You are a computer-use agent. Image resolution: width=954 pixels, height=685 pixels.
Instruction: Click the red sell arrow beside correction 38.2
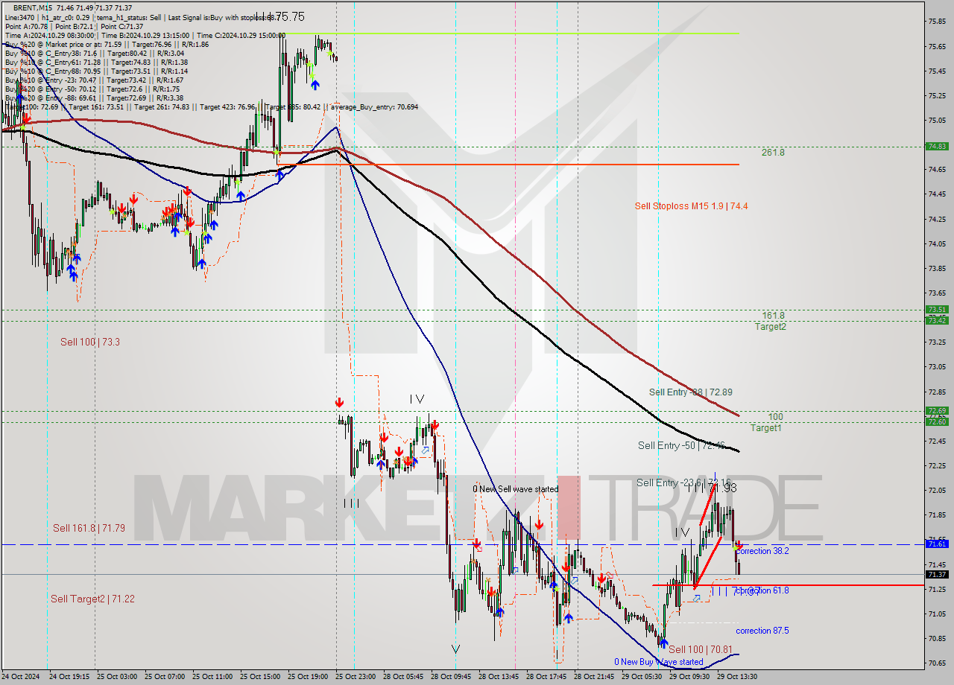click(739, 546)
